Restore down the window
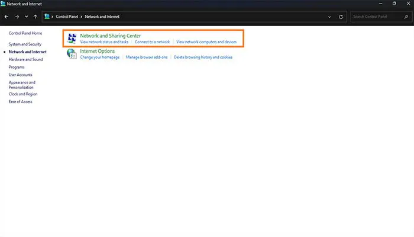Image resolution: width=414 pixels, height=237 pixels. (x=394, y=4)
